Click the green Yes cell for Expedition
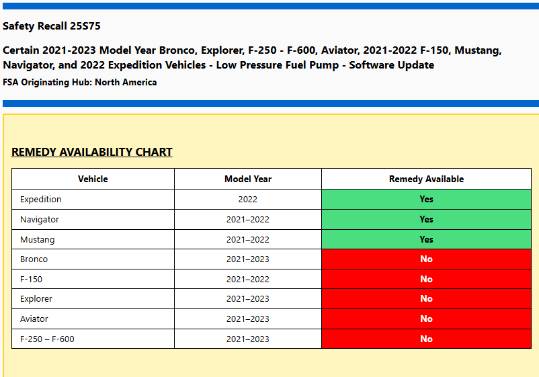 (x=426, y=200)
